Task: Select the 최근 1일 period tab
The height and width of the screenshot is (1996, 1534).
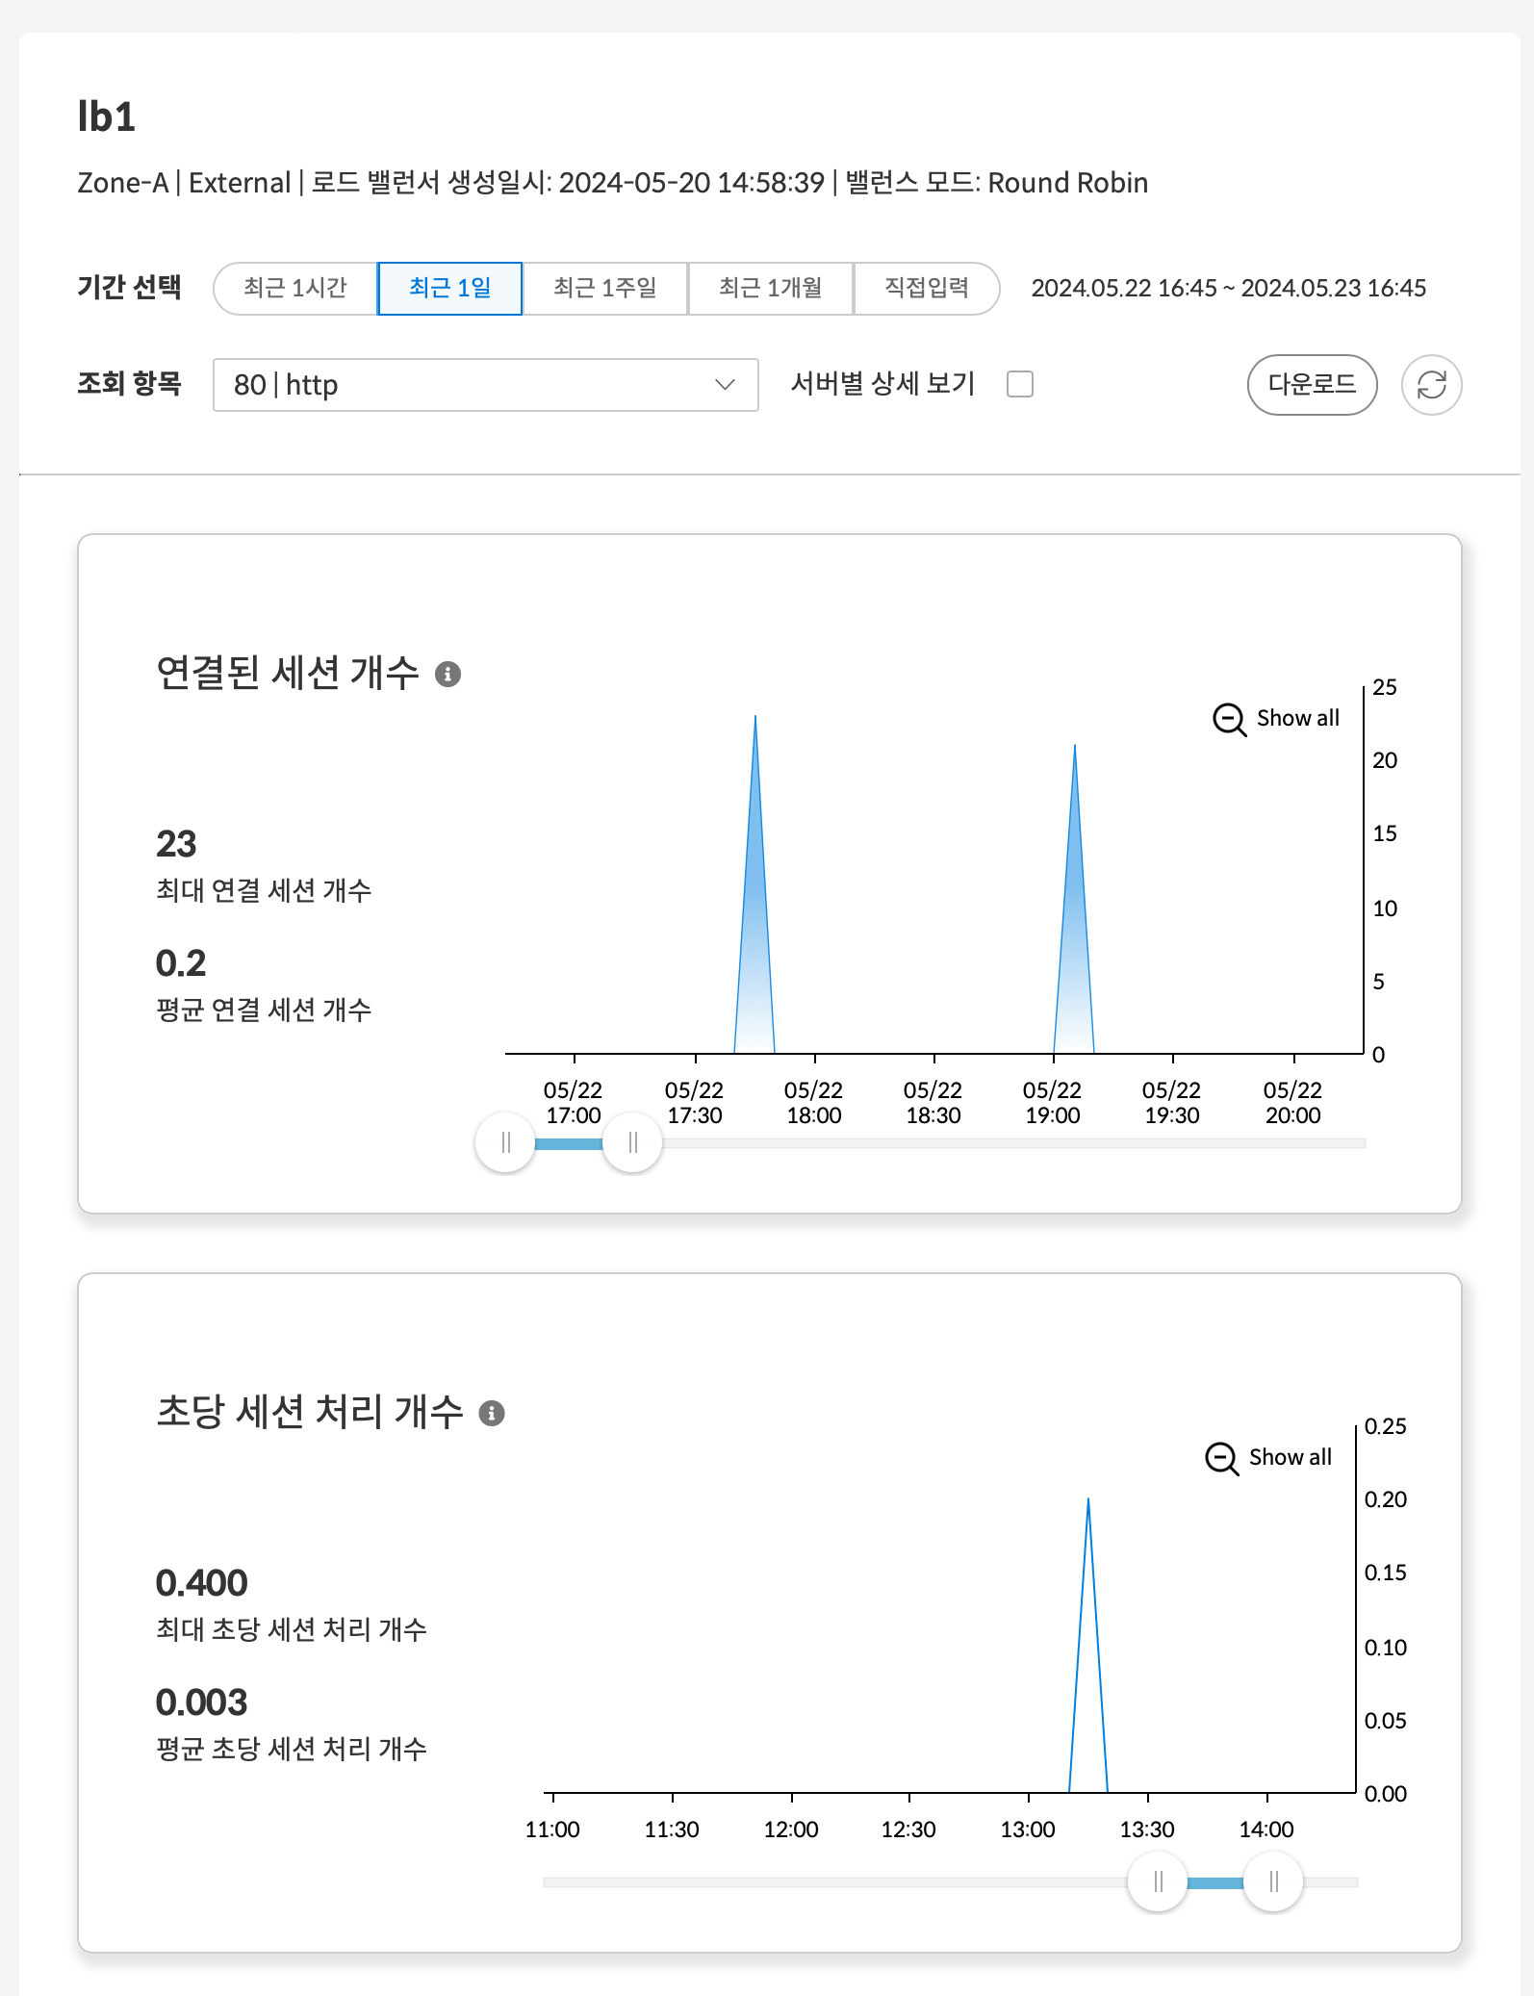Action: (449, 288)
